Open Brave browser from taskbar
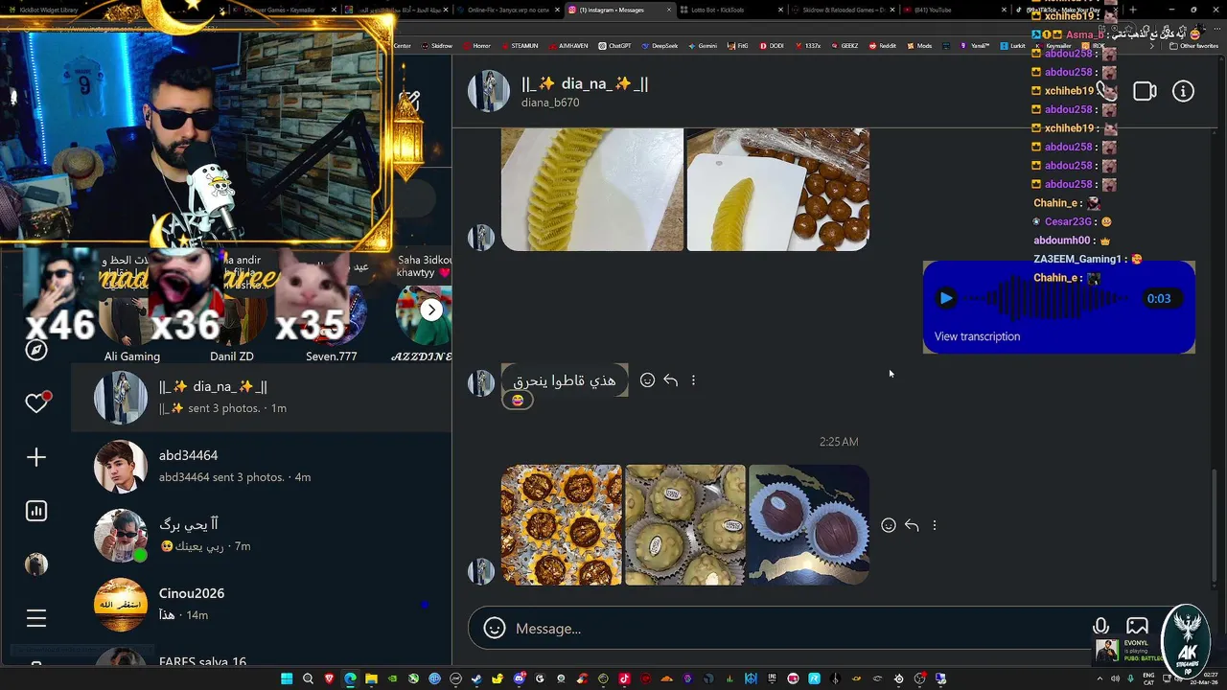This screenshot has width=1227, height=690. [330, 678]
